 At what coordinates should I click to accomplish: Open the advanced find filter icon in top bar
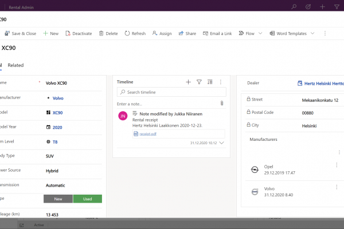coord(337,7)
